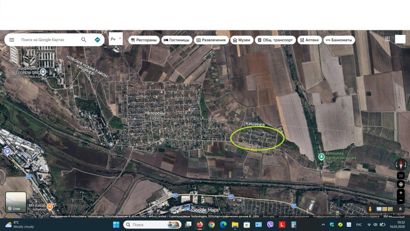This screenshot has height=231, width=410.
Task: Open the Google apps grid icon
Action: pyautogui.click(x=388, y=39)
